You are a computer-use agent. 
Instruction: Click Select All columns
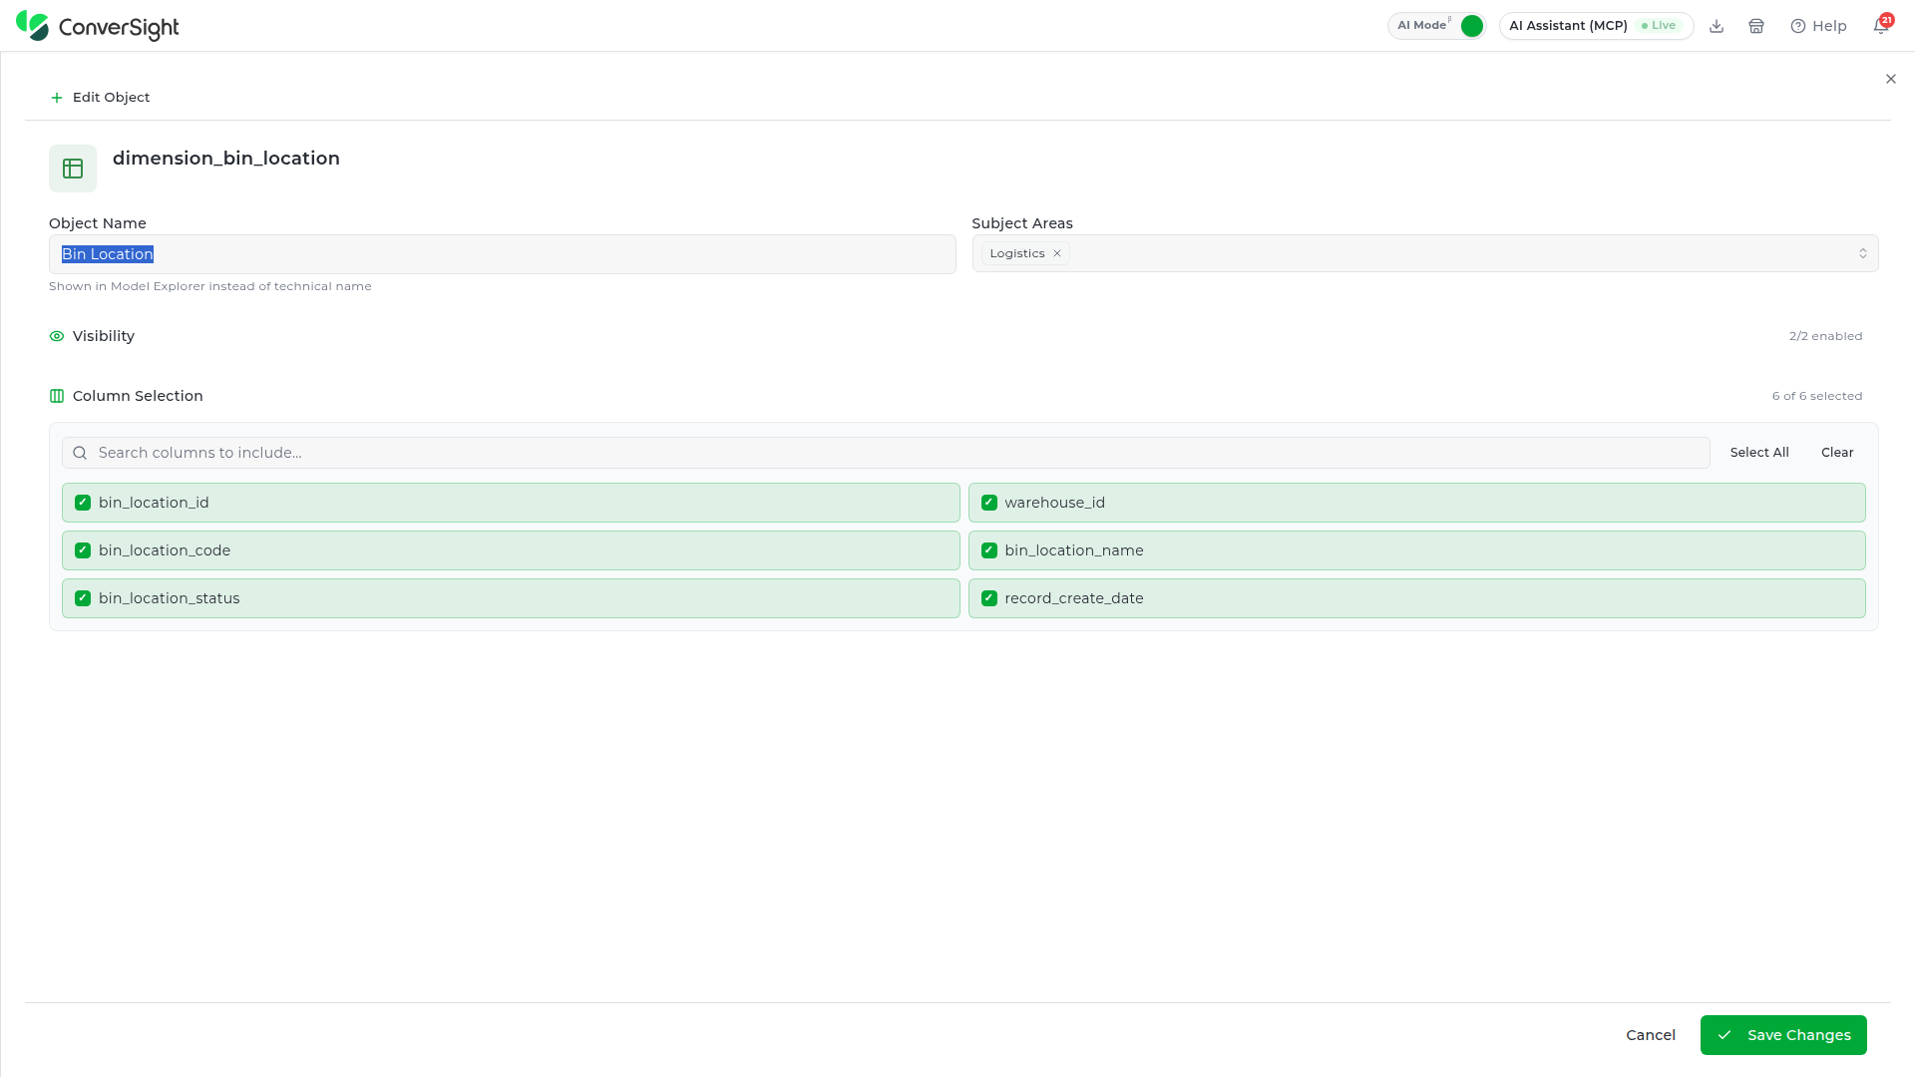coord(1759,453)
